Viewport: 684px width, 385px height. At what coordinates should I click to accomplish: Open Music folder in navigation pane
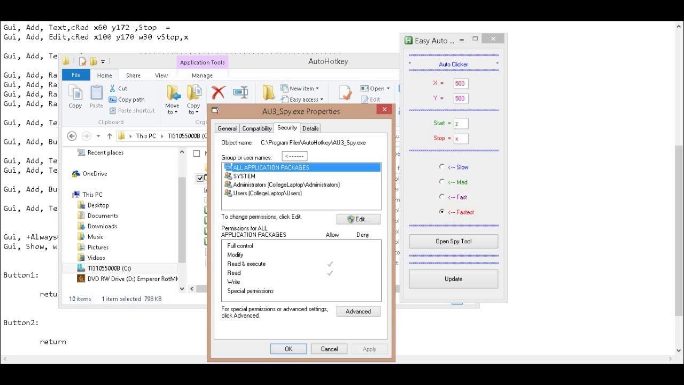click(x=90, y=237)
